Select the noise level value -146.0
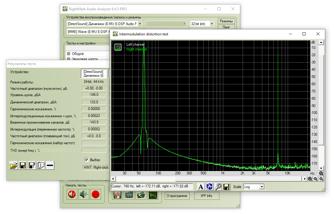Viewport: 334px width, 214px height. (94, 95)
